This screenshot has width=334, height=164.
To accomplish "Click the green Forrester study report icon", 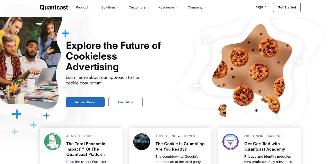I will [53, 142].
